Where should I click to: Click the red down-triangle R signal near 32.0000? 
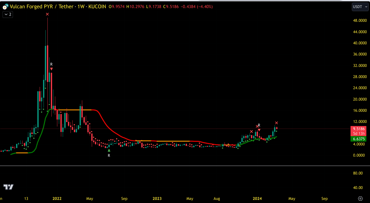click(51, 69)
